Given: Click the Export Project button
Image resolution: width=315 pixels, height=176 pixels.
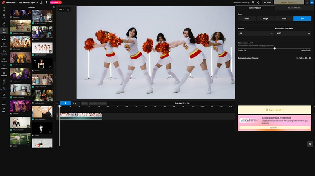Looking at the screenshot, I should coord(289,2).
